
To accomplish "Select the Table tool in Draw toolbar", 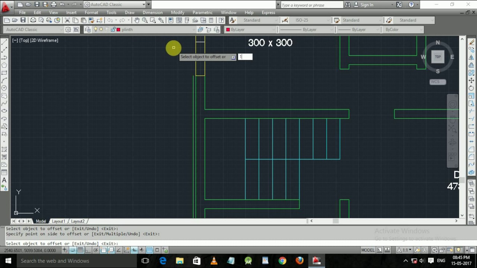I will (4, 172).
